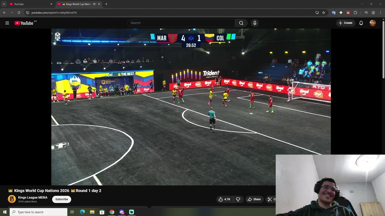Screen dimensions: 385x216
Task: Mute the Kings World Cup tab audio
Action: 94,4
